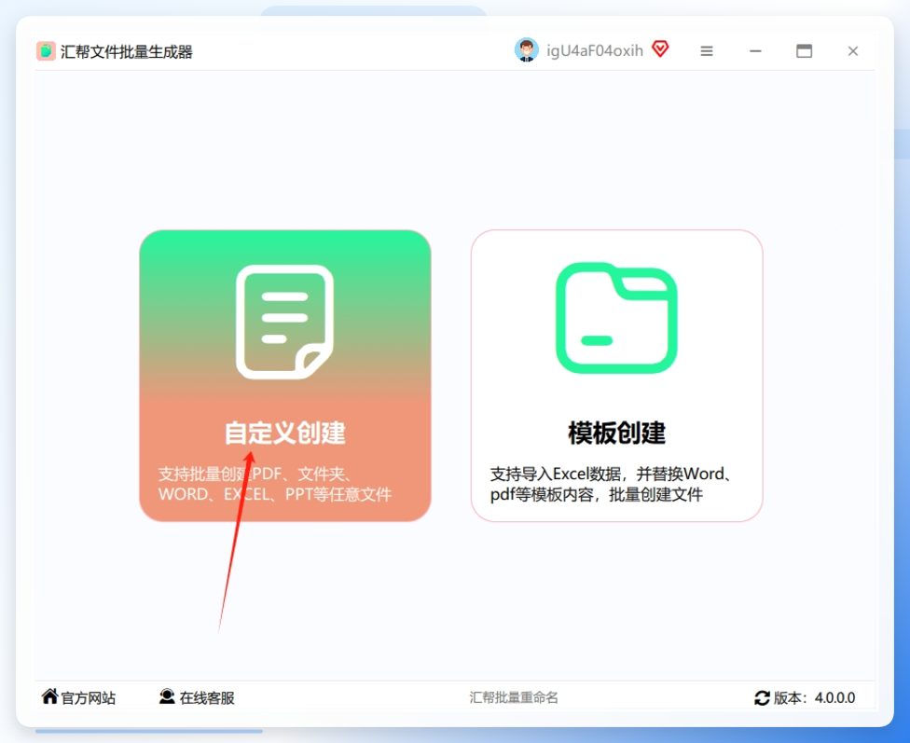Click the refresh icon beside version

(762, 697)
